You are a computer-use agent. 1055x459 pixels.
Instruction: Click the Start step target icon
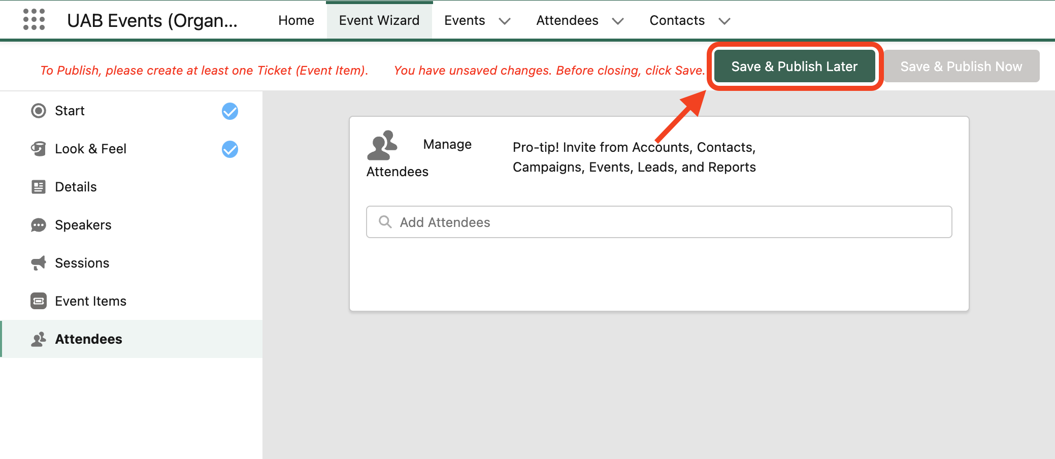(x=39, y=111)
